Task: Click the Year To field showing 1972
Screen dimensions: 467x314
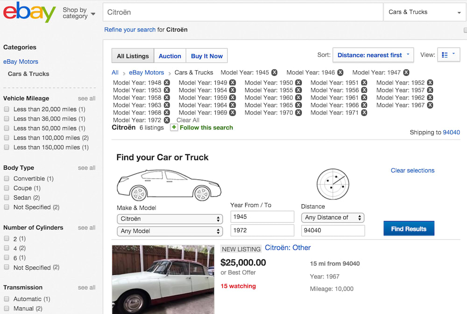Action: click(x=262, y=230)
